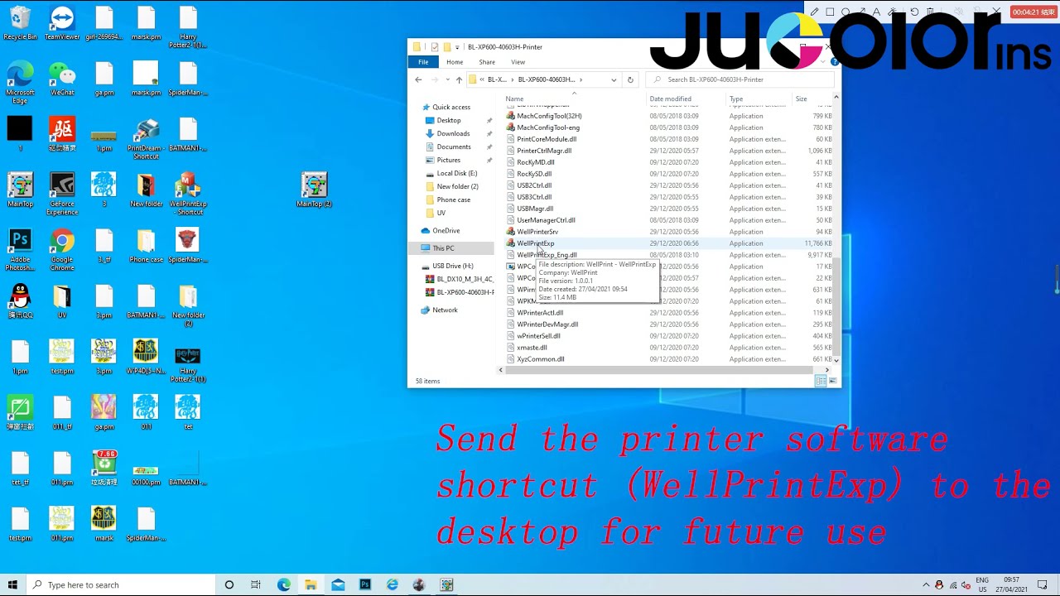This screenshot has width=1060, height=596.
Task: Open Local Disk (E:) in navigation pane
Action: tap(456, 173)
